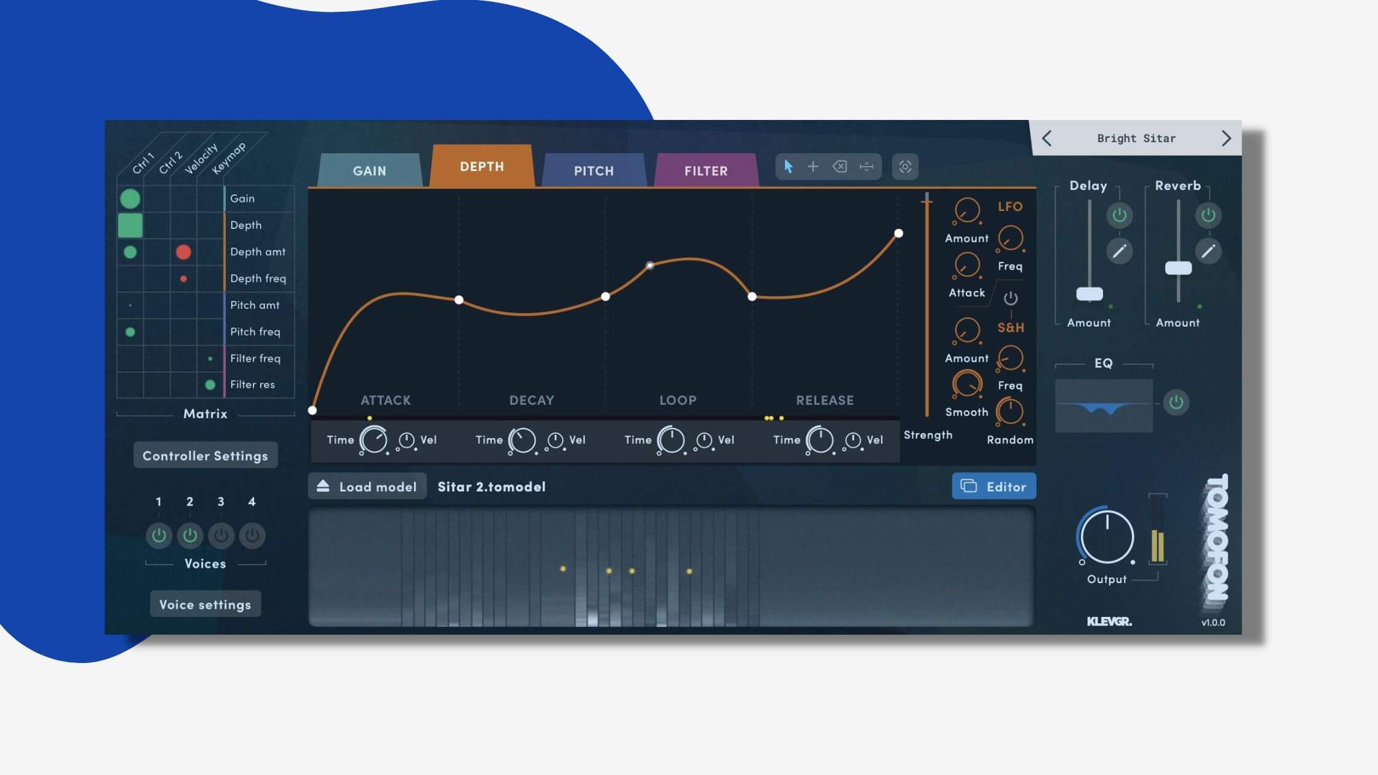The width and height of the screenshot is (1378, 775).
Task: Switch to the FILTER tab
Action: tap(706, 170)
